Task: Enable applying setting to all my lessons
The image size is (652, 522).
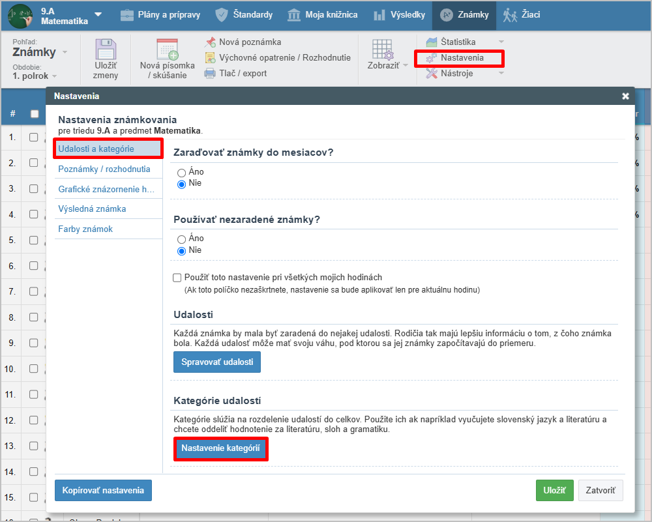Action: pos(177,278)
